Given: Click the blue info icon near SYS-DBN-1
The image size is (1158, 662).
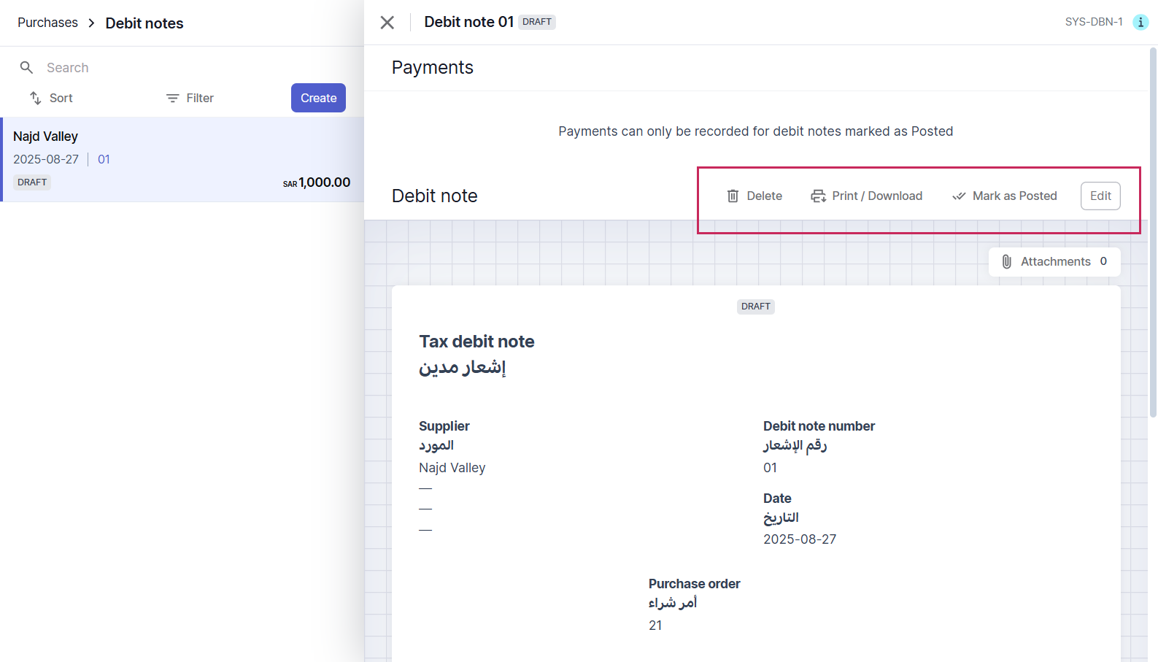Looking at the screenshot, I should coord(1140,22).
